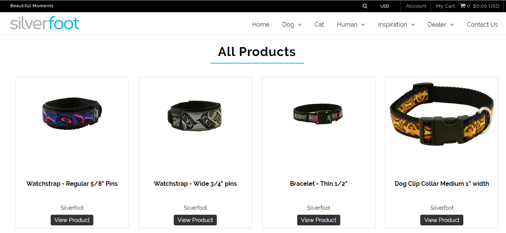Click the search magnifier icon

click(365, 6)
